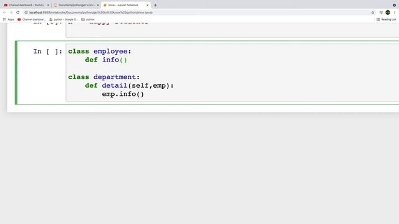
Task: View site information icon in address bar
Action: click(26, 12)
